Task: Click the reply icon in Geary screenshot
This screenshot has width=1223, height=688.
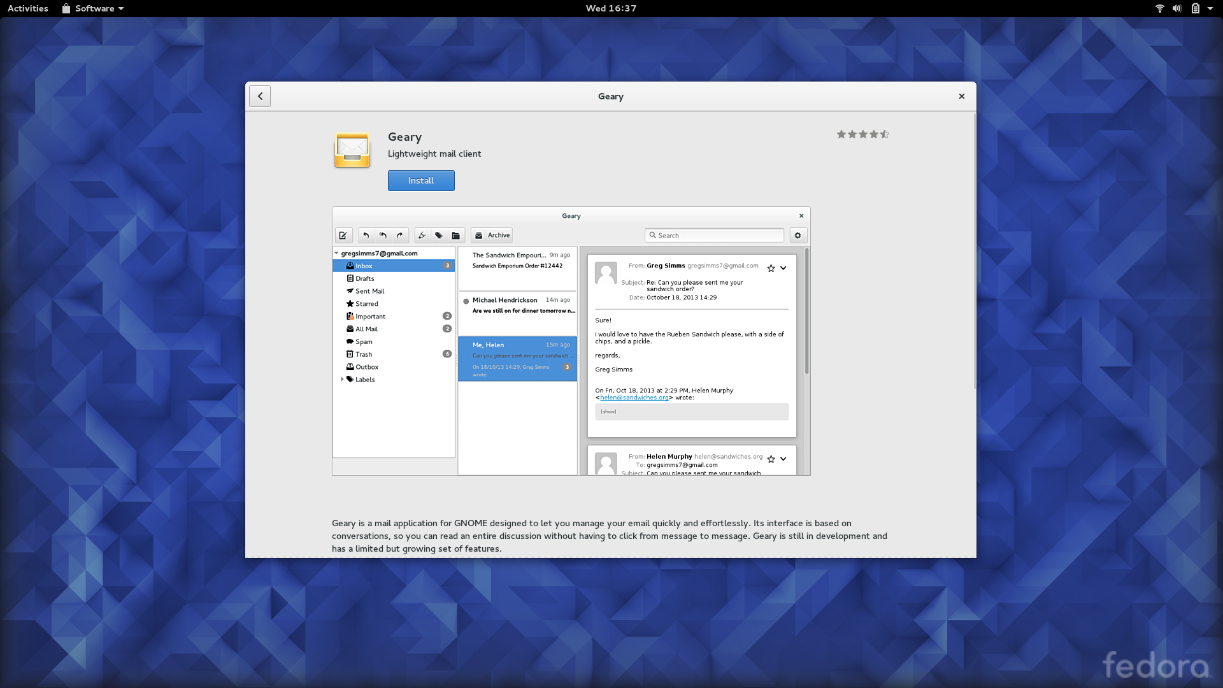Action: 366,235
